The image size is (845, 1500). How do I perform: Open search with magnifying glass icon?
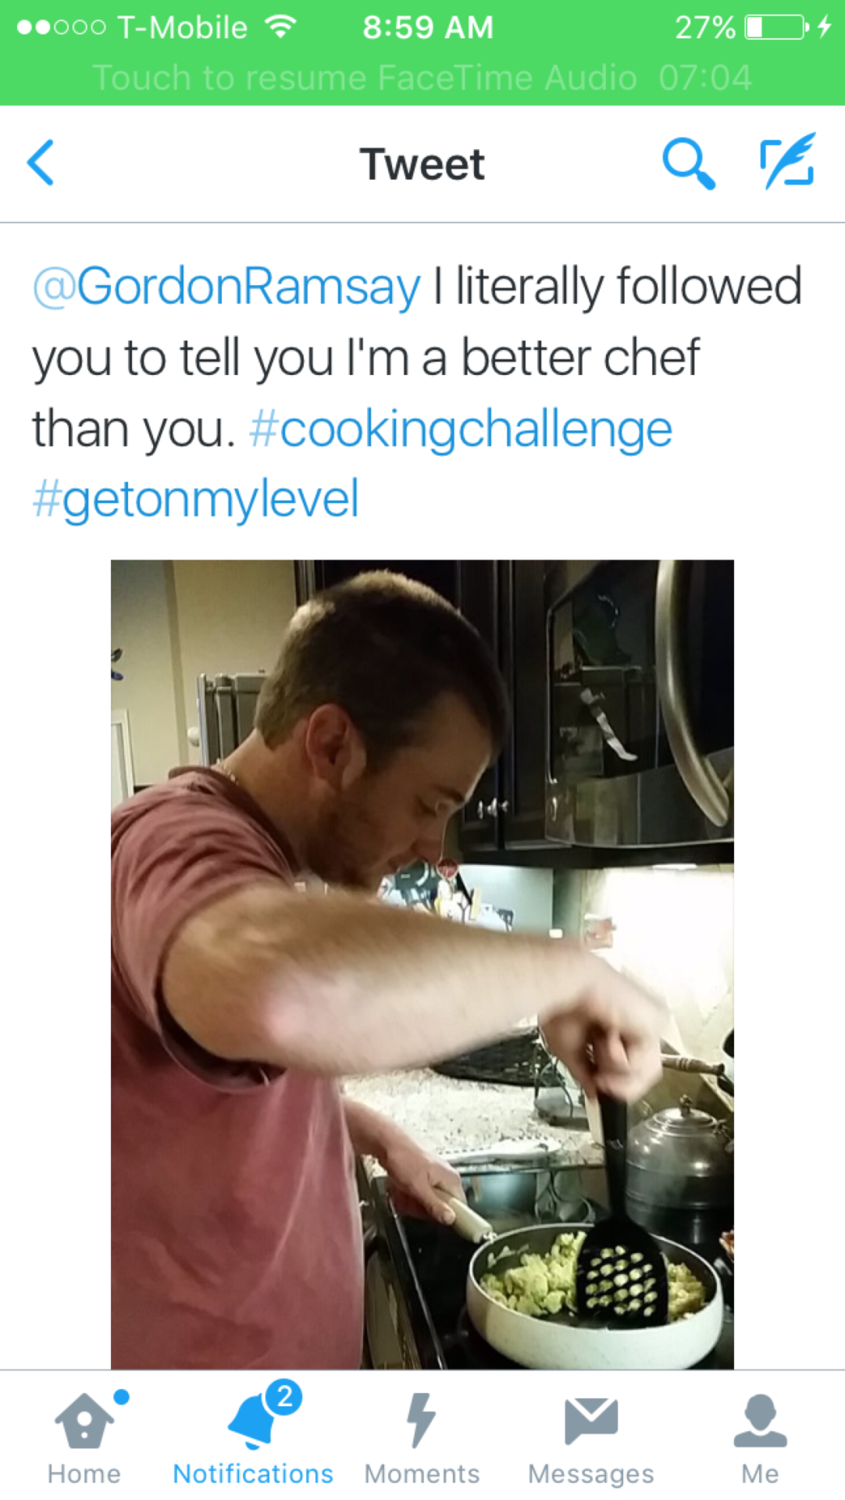pyautogui.click(x=688, y=163)
